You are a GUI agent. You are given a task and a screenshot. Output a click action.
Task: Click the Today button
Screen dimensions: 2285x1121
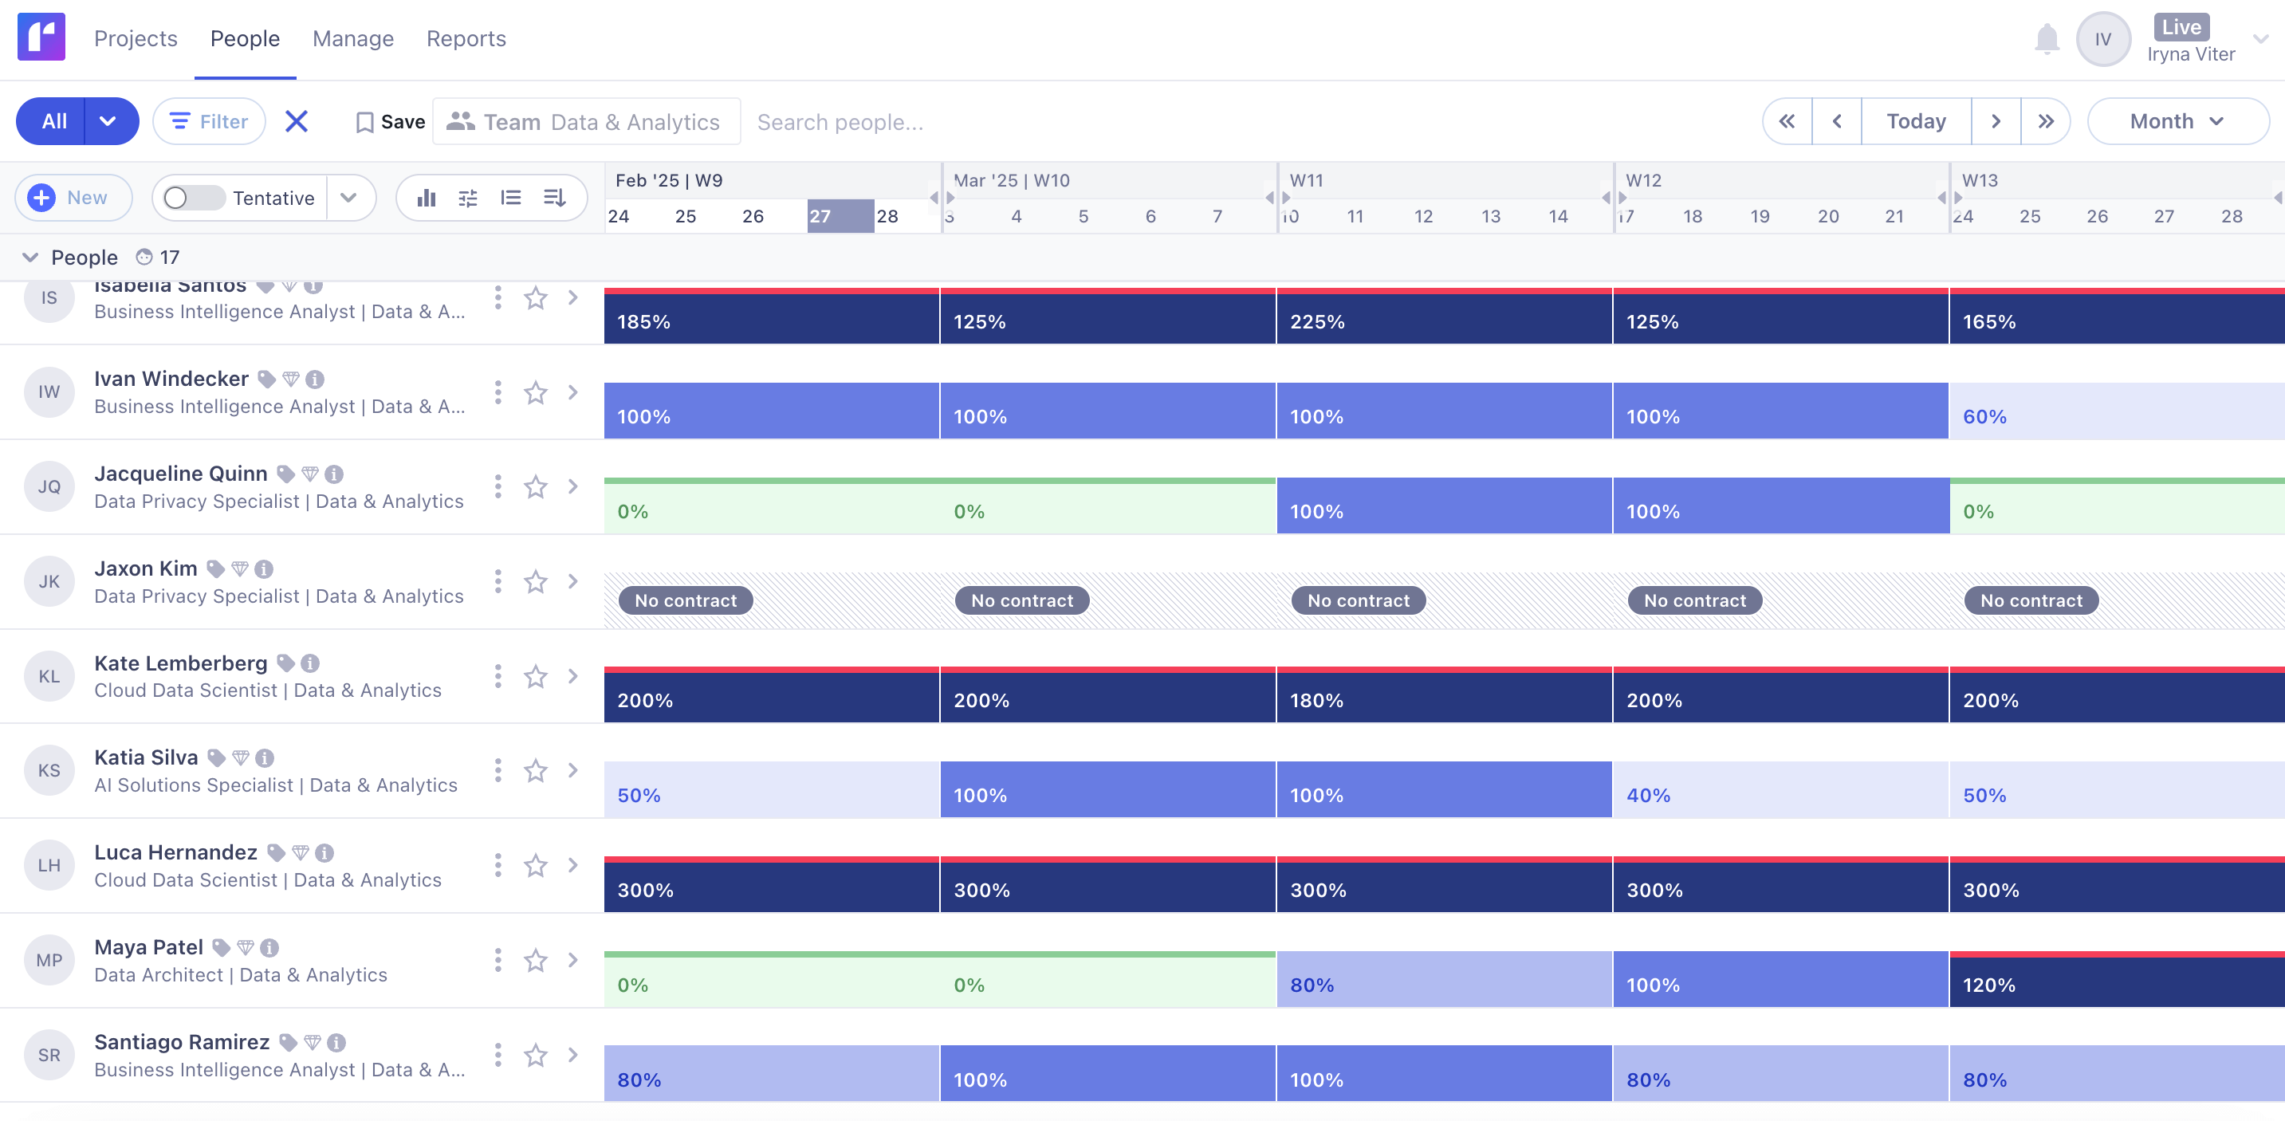point(1915,120)
